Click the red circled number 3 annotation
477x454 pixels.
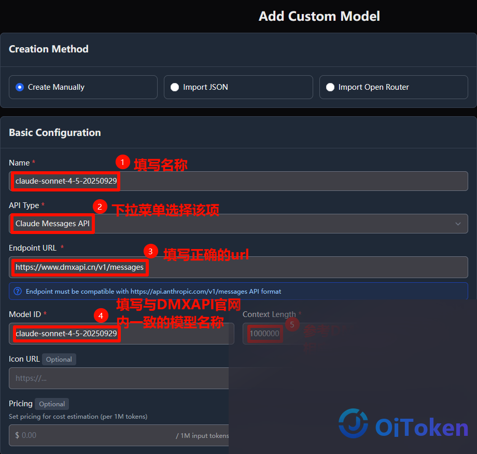coord(150,251)
